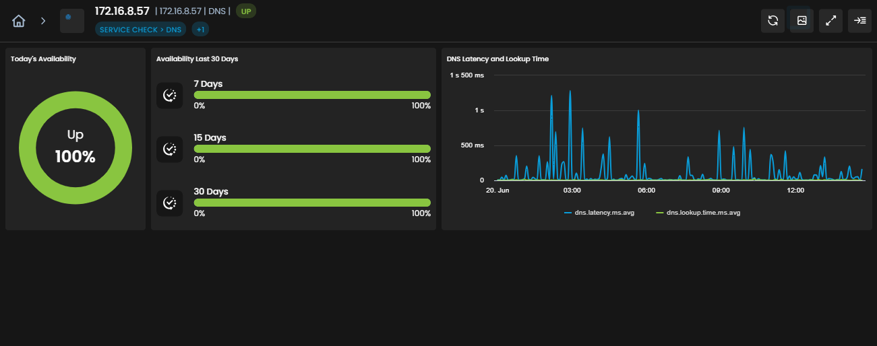Expand dashboard to fullscreen
Screen dimensions: 877x346
(831, 21)
